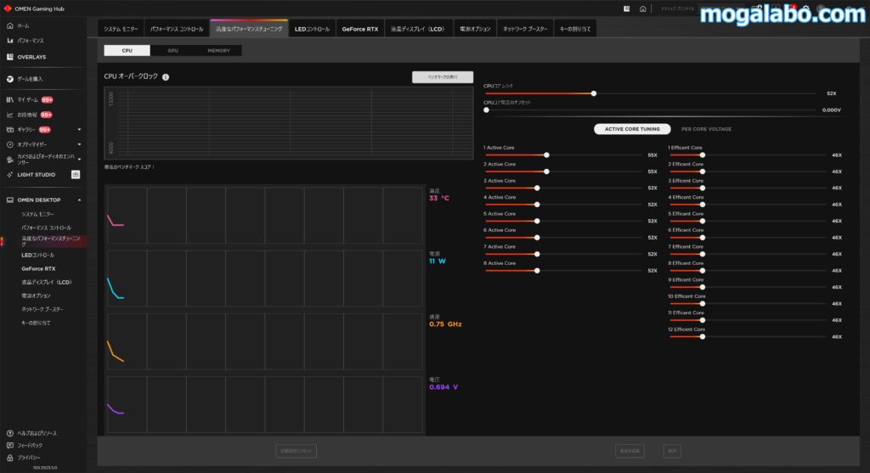Click the 0.75 GHz speed readout

click(x=445, y=324)
